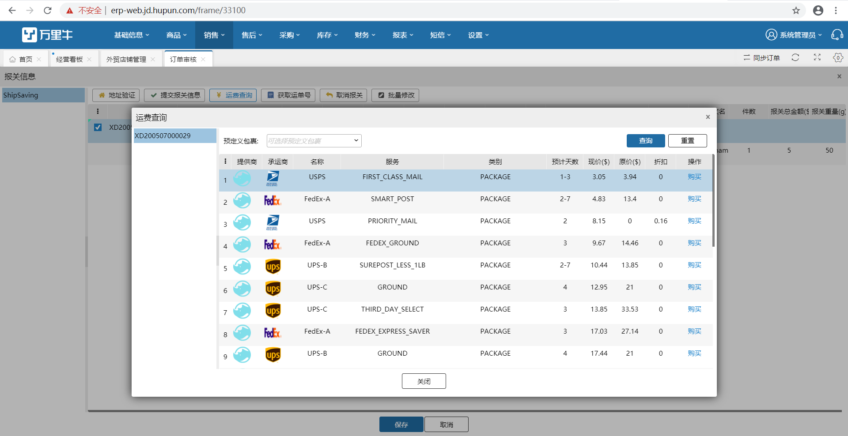Uncheck the XD200 order row checkbox

(x=98, y=127)
